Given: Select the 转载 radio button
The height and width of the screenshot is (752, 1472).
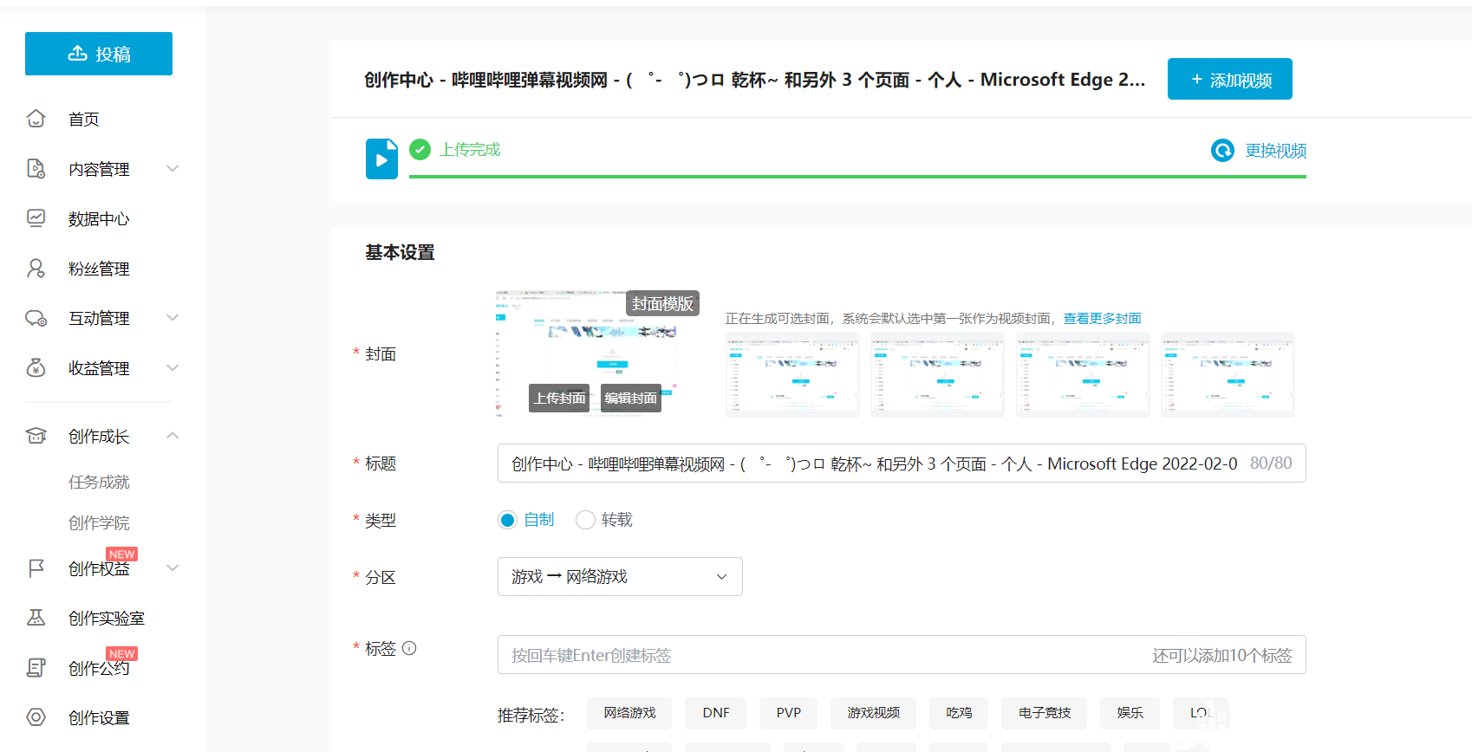Looking at the screenshot, I should pyautogui.click(x=585, y=520).
